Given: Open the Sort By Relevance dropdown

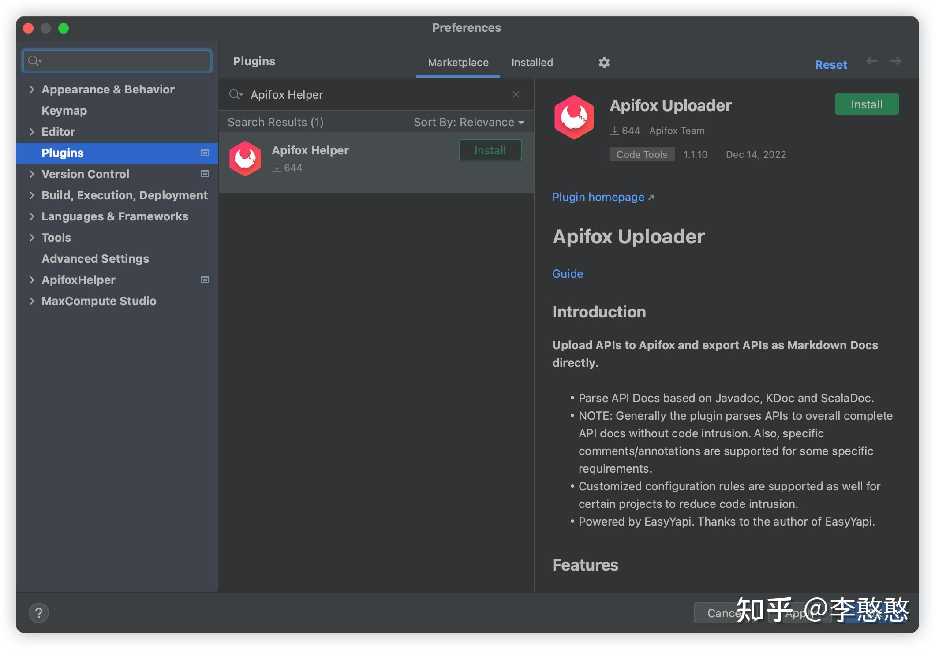Looking at the screenshot, I should 469,122.
